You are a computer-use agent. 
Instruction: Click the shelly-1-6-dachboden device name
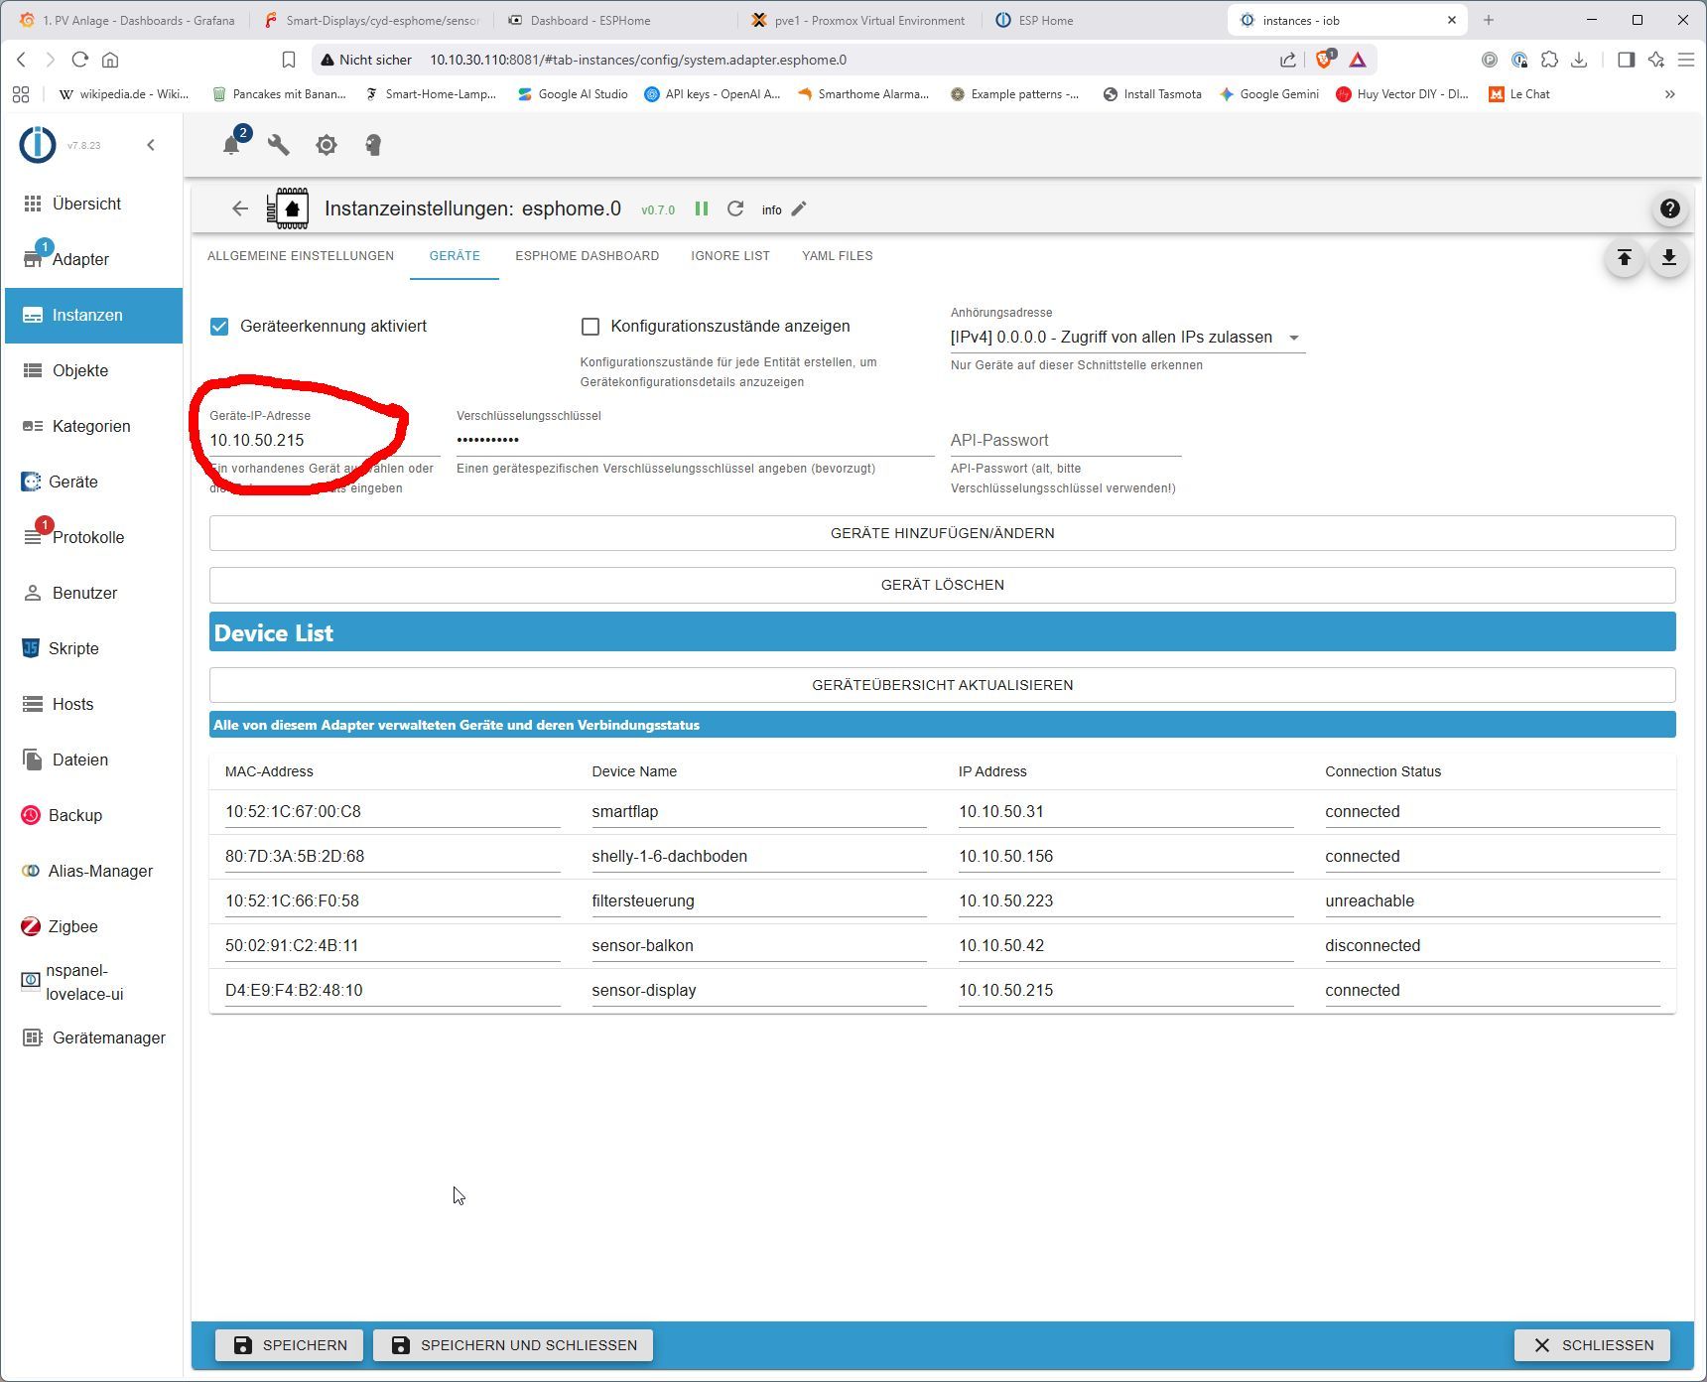(x=759, y=857)
